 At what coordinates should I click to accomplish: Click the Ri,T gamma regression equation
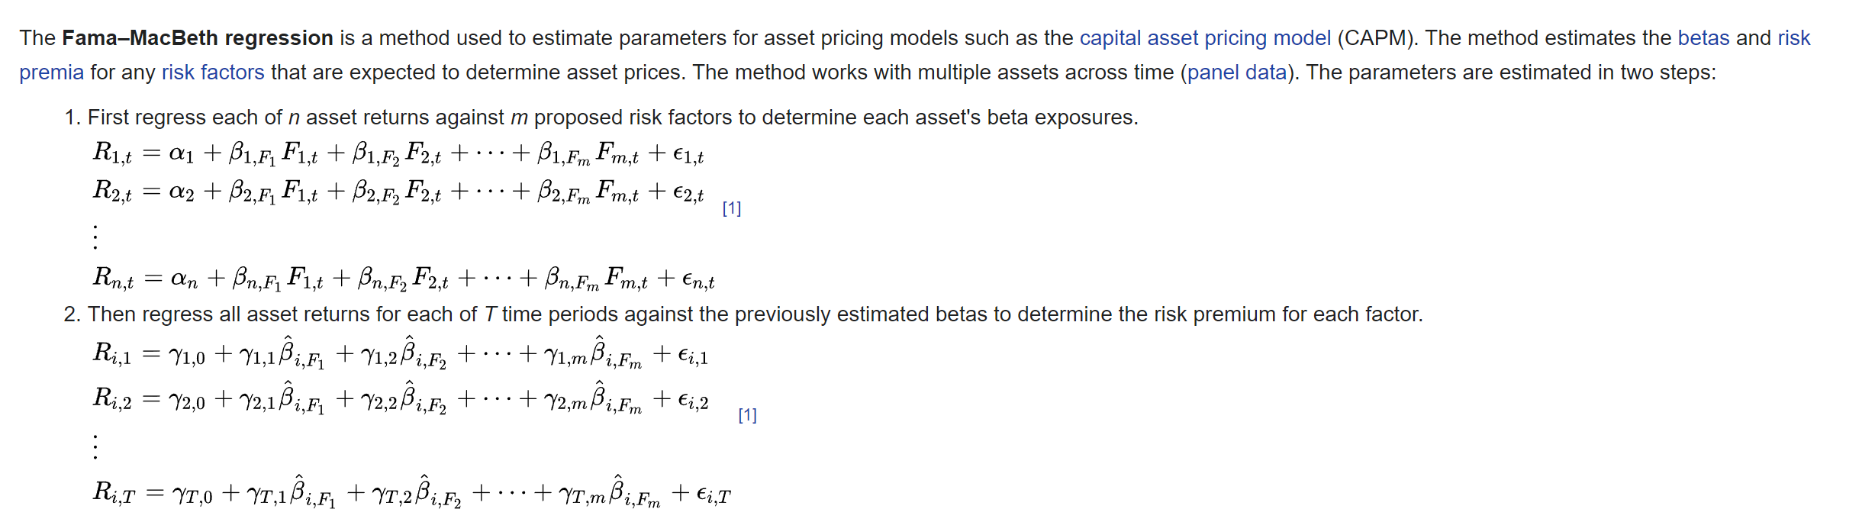click(x=412, y=492)
